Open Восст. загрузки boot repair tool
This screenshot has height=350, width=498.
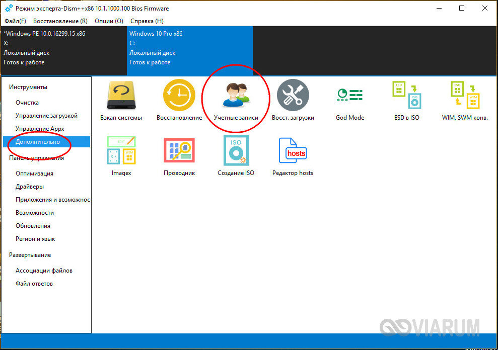tap(293, 101)
